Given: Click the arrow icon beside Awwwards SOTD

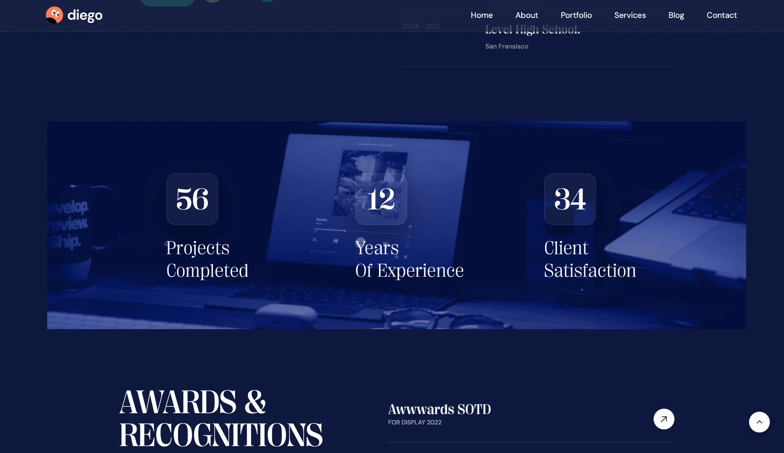Looking at the screenshot, I should 664,419.
